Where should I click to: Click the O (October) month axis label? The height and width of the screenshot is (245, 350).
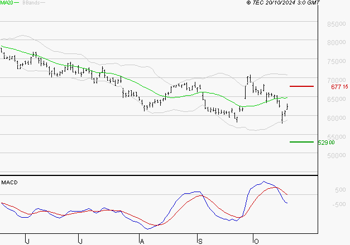coord(256,242)
